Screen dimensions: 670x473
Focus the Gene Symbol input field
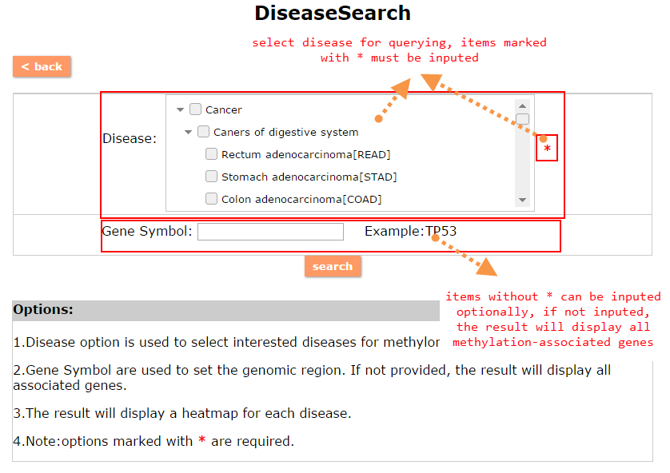pos(270,232)
